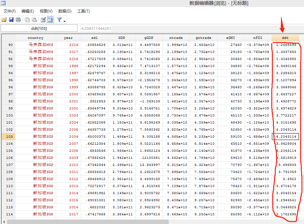
Task: Select the gntrade column header
Action: [203, 38]
